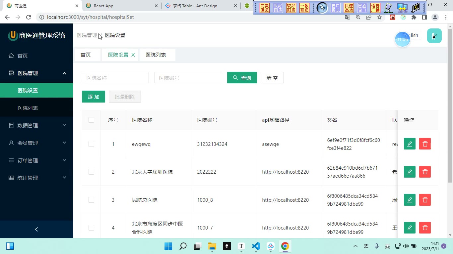Expand the 订单管理 sidebar menu
Viewport: 453px width, 254px height.
coord(36,160)
